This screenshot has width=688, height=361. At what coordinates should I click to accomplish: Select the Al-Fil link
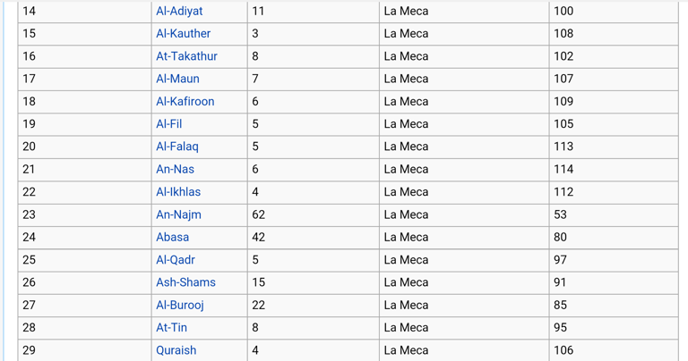coord(168,124)
